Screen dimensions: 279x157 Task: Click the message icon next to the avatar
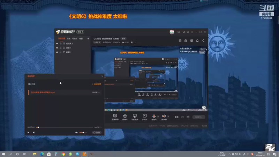click(x=179, y=32)
